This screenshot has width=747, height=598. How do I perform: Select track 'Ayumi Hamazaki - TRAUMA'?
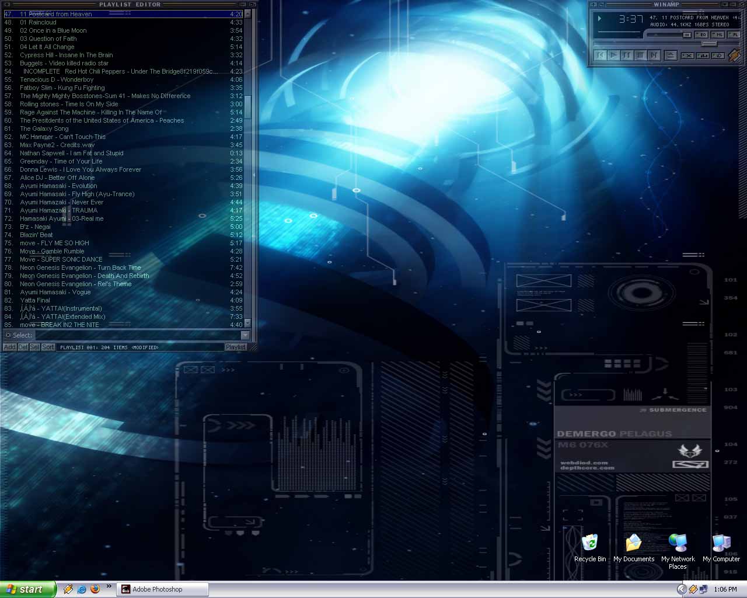coord(123,210)
